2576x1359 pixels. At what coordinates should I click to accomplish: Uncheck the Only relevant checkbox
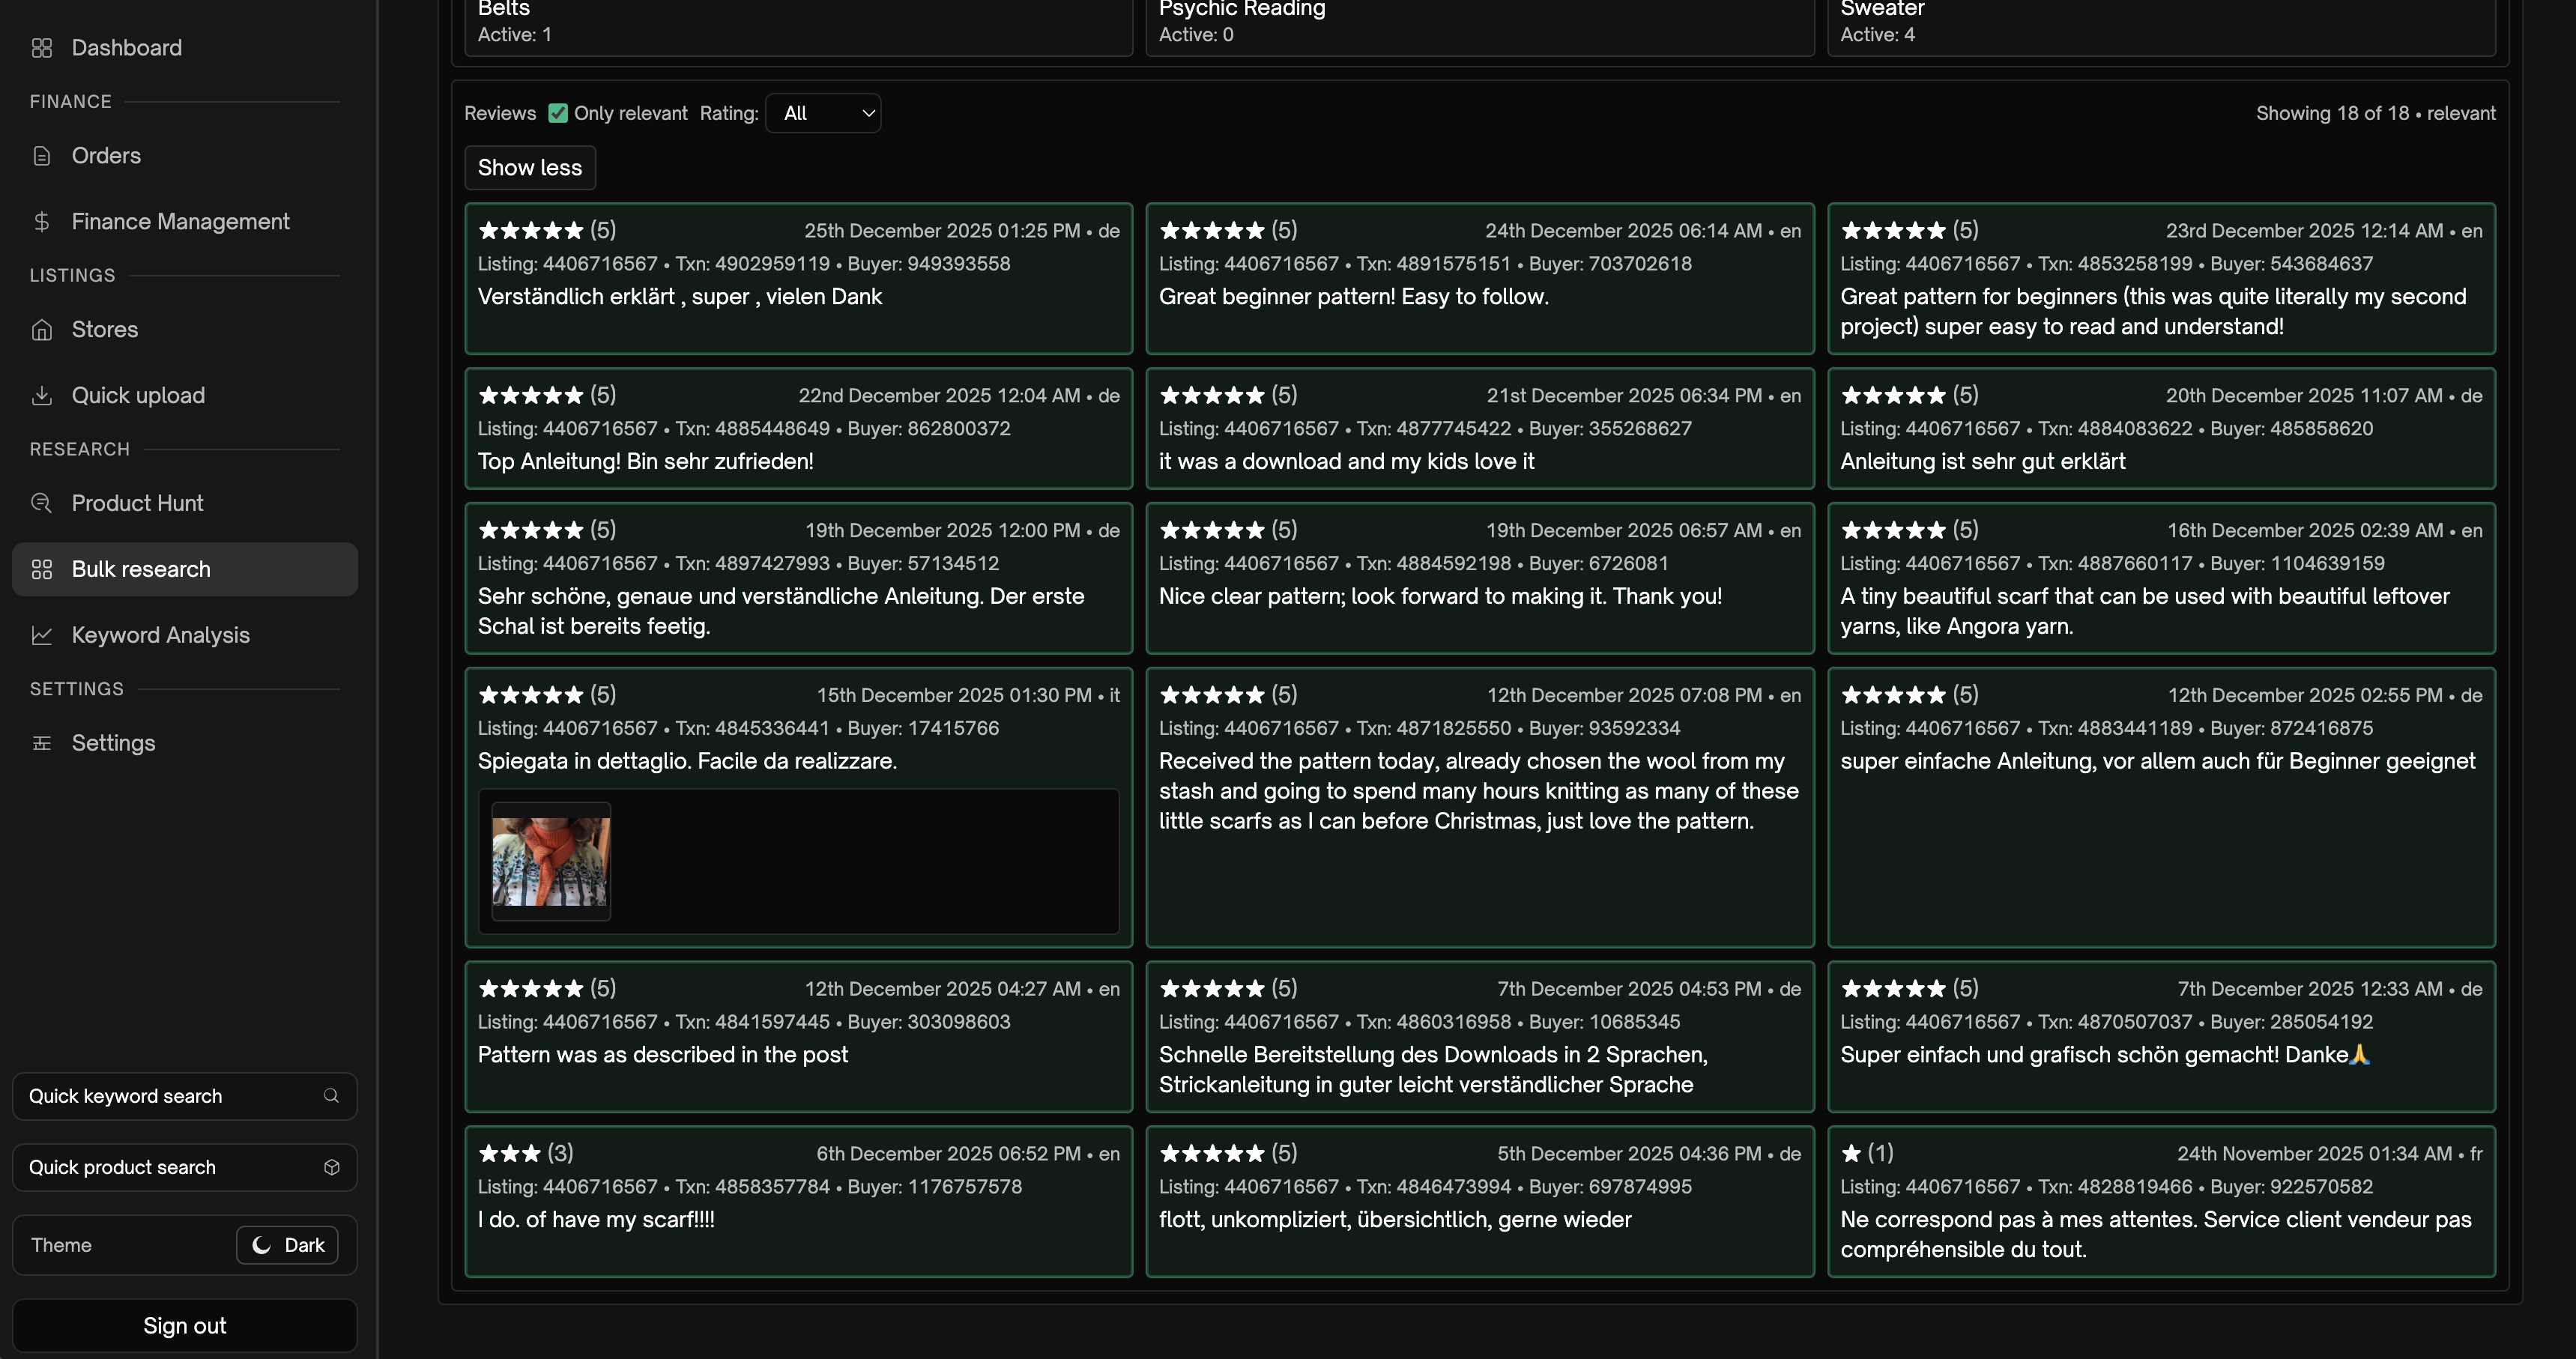click(x=558, y=113)
